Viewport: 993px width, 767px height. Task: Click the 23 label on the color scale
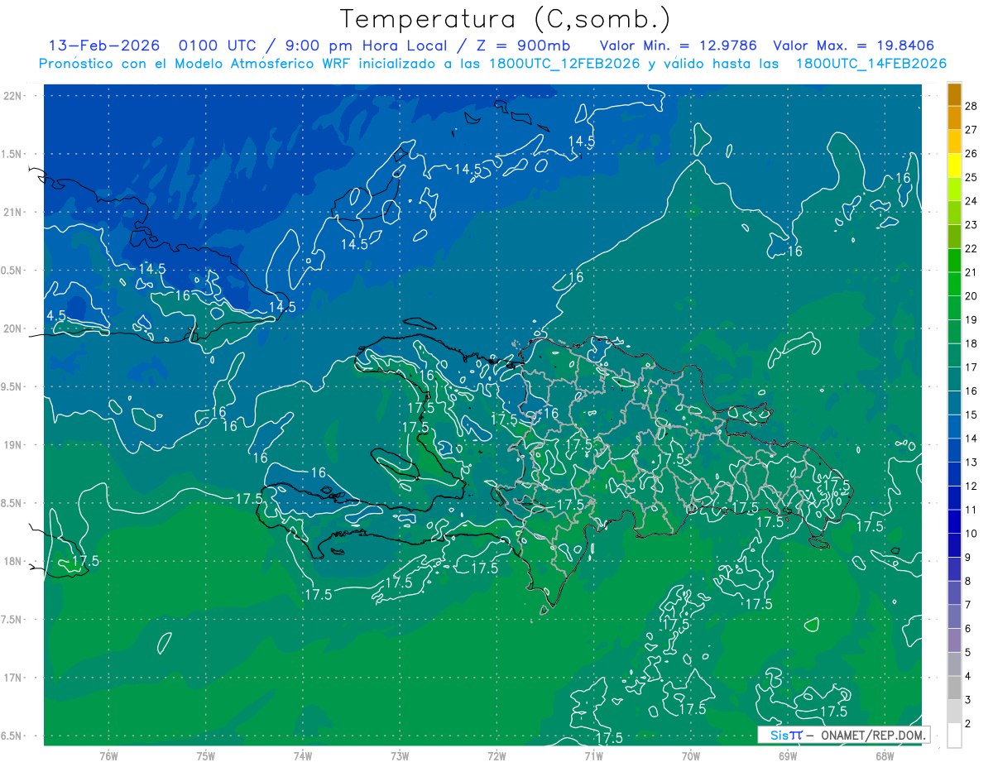tap(971, 225)
